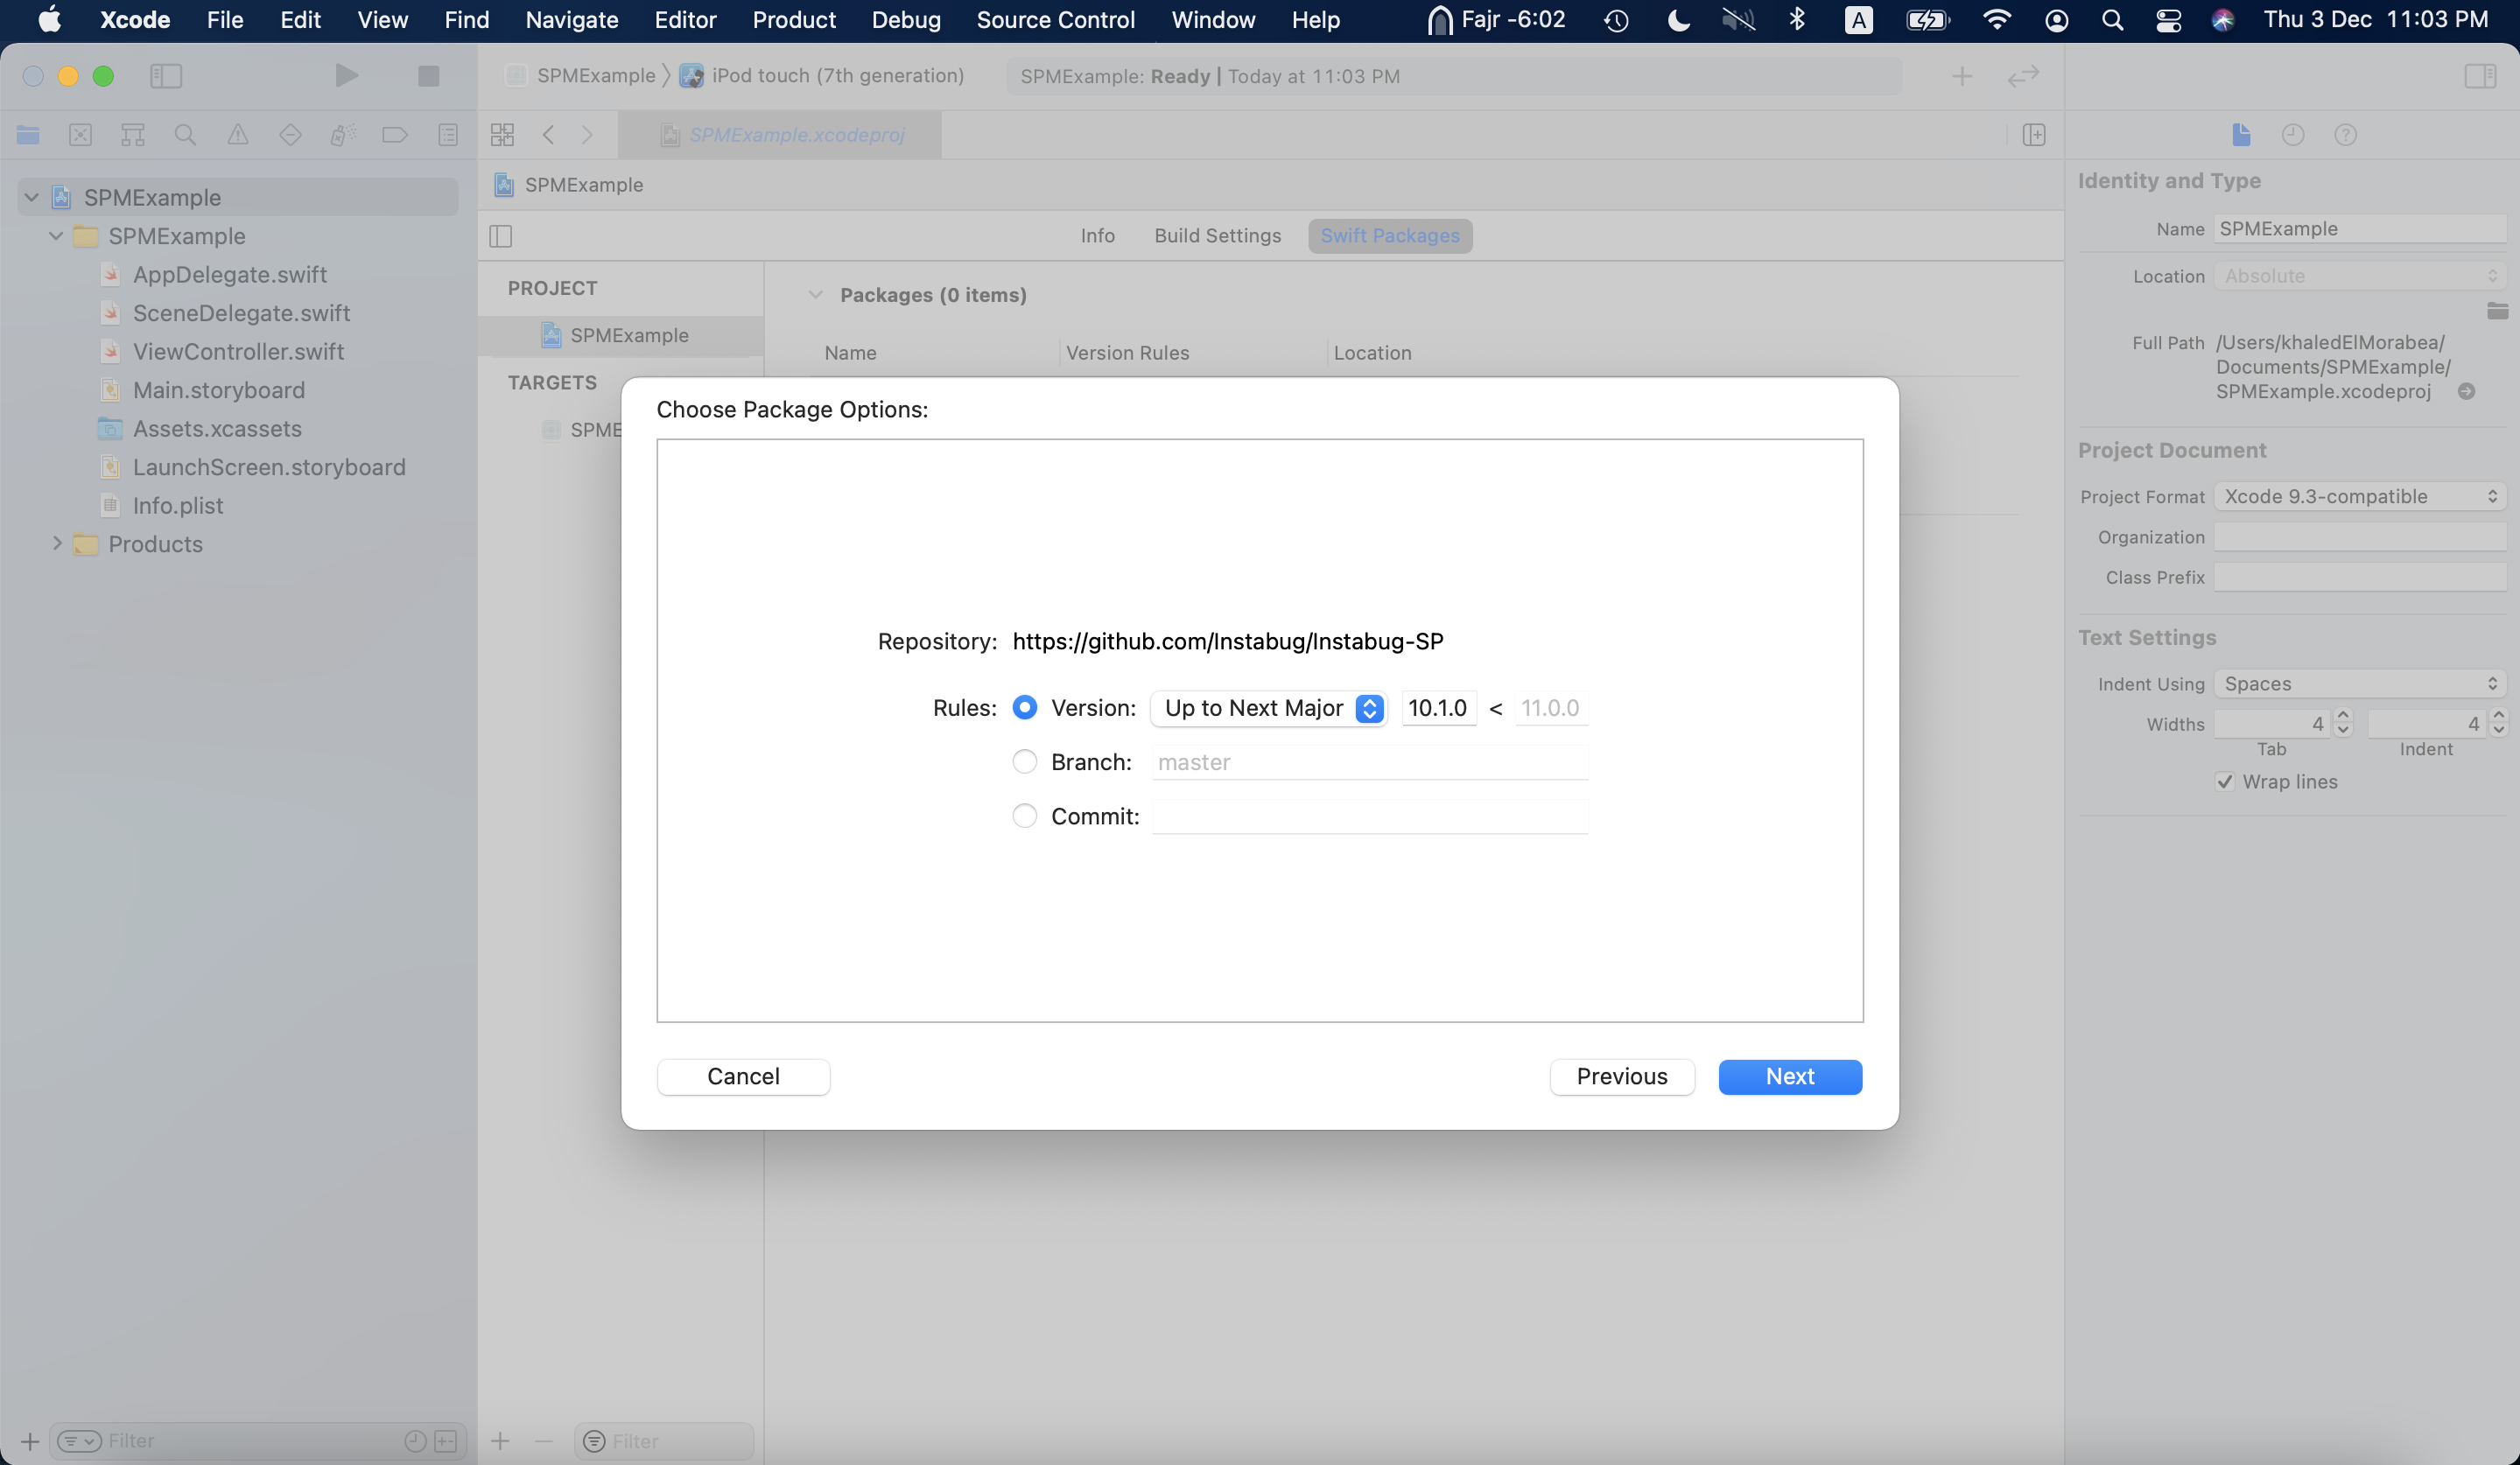Select Main.storyboard in navigator
This screenshot has height=1465, width=2520.
click(218, 390)
